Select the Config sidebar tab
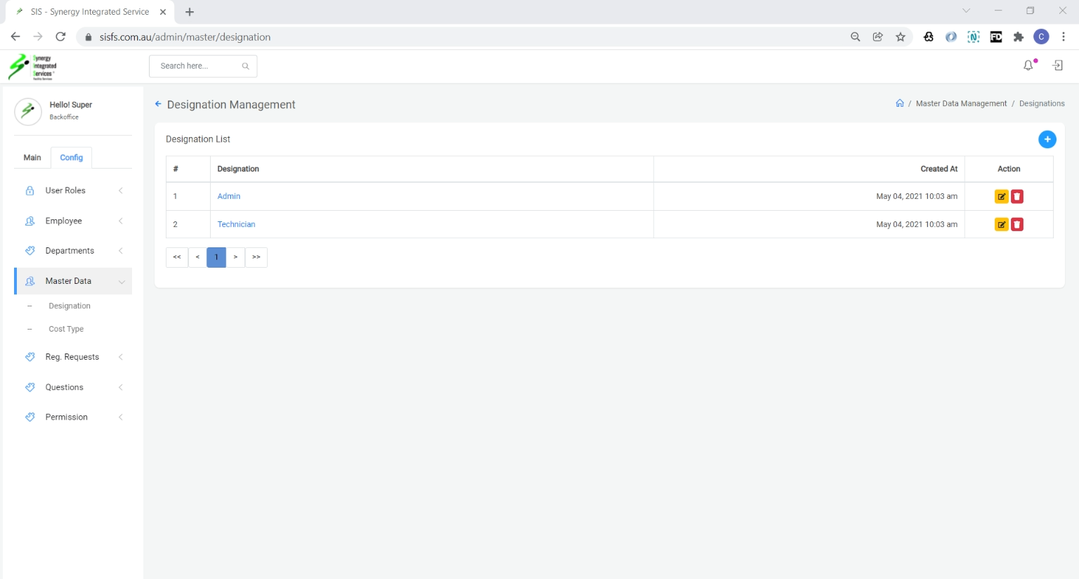The height and width of the screenshot is (579, 1079). (x=72, y=157)
